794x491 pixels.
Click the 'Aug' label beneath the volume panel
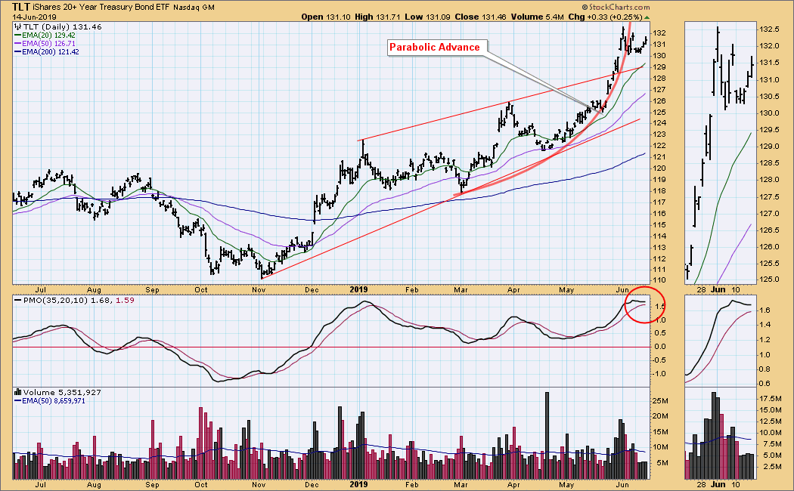[95, 484]
